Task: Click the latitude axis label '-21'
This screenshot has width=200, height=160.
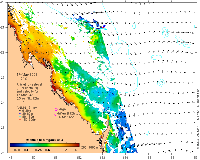Action: pyautogui.click(x=2, y=27)
